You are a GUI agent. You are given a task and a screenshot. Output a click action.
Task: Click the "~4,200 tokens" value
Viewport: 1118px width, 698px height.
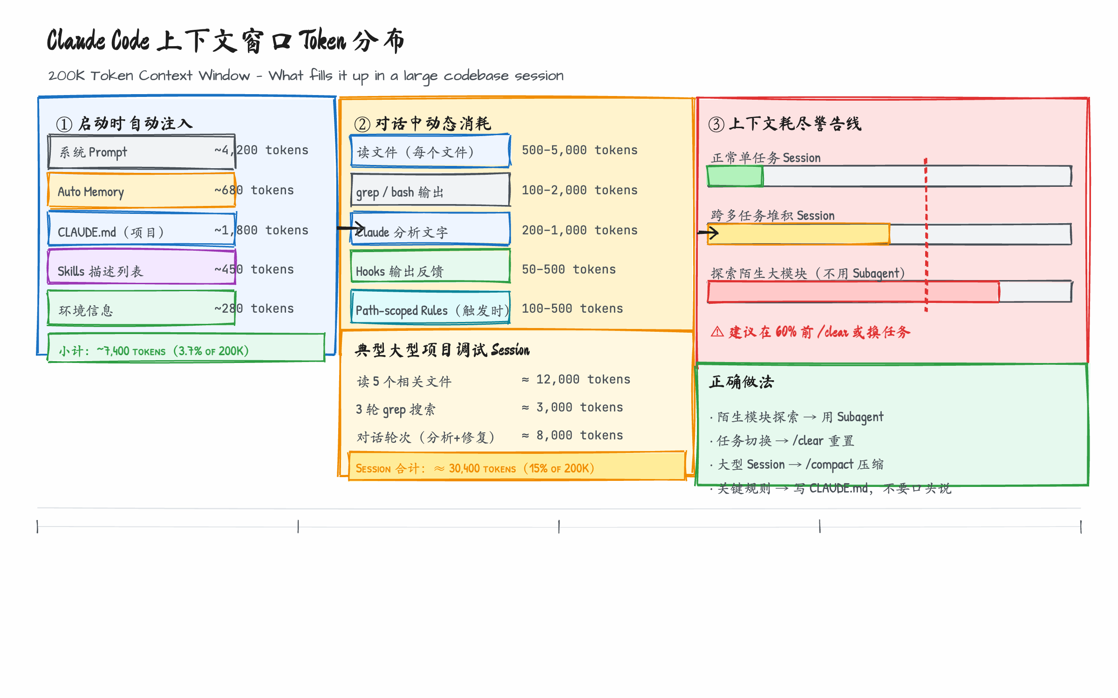coord(261,150)
